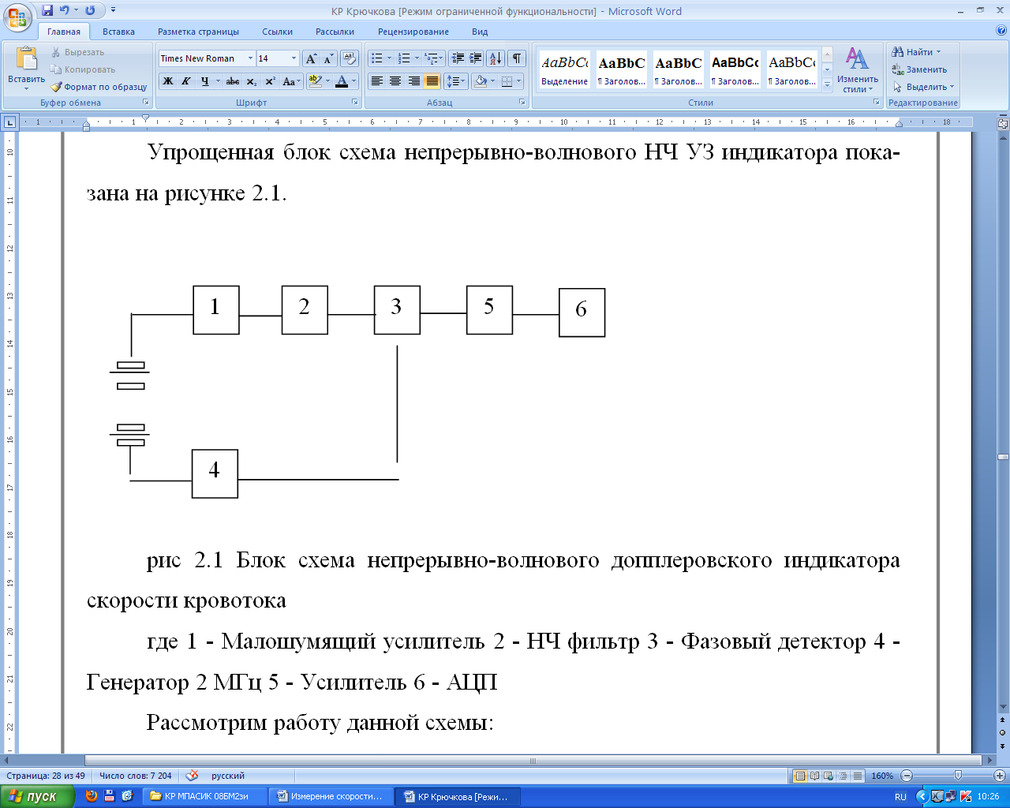Image resolution: width=1010 pixels, height=808 pixels.
Task: Open Internet Explorer quick launch icon
Action: (127, 796)
